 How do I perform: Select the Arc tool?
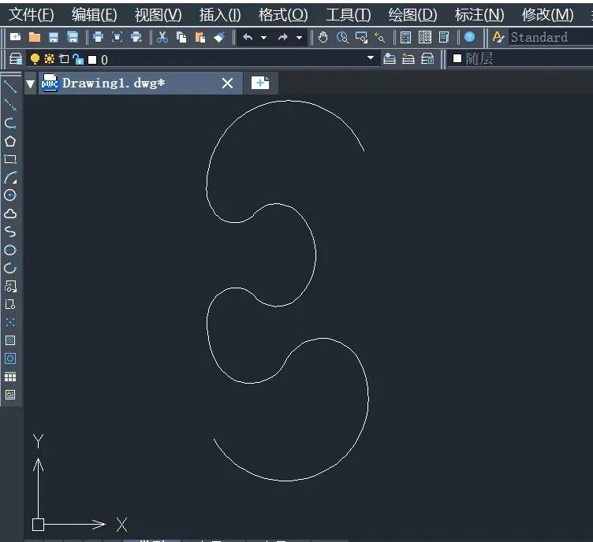[x=10, y=177]
